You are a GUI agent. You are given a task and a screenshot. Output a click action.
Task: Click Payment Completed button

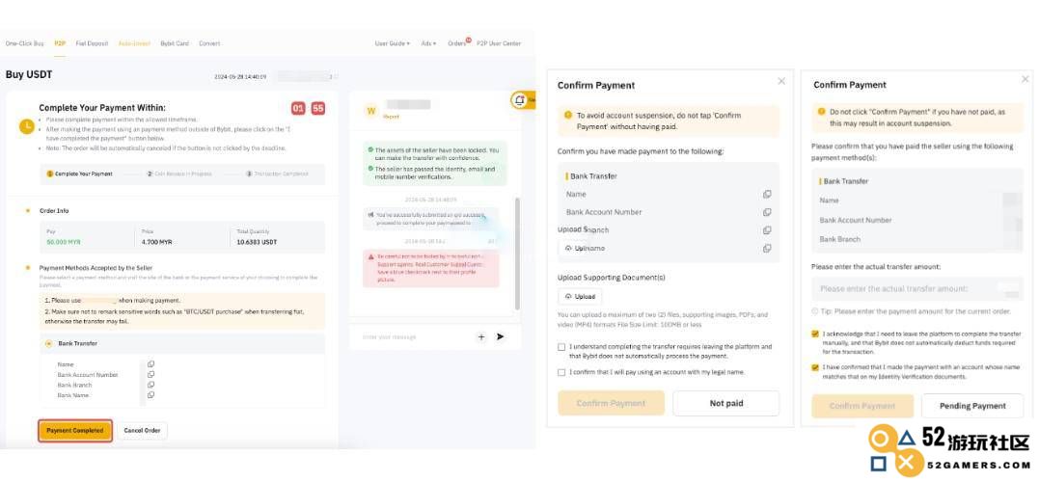pos(75,430)
